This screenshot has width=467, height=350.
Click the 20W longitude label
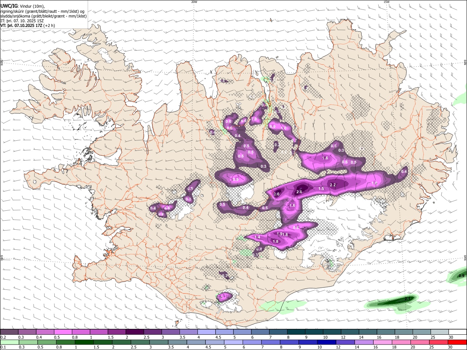[194, 2]
